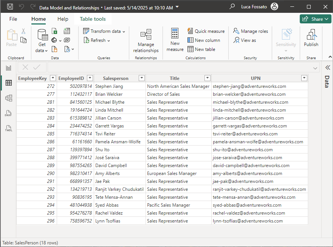Open Title column filter dropdown
Image resolution: width=333 pixels, height=247 pixels.
click(x=208, y=78)
